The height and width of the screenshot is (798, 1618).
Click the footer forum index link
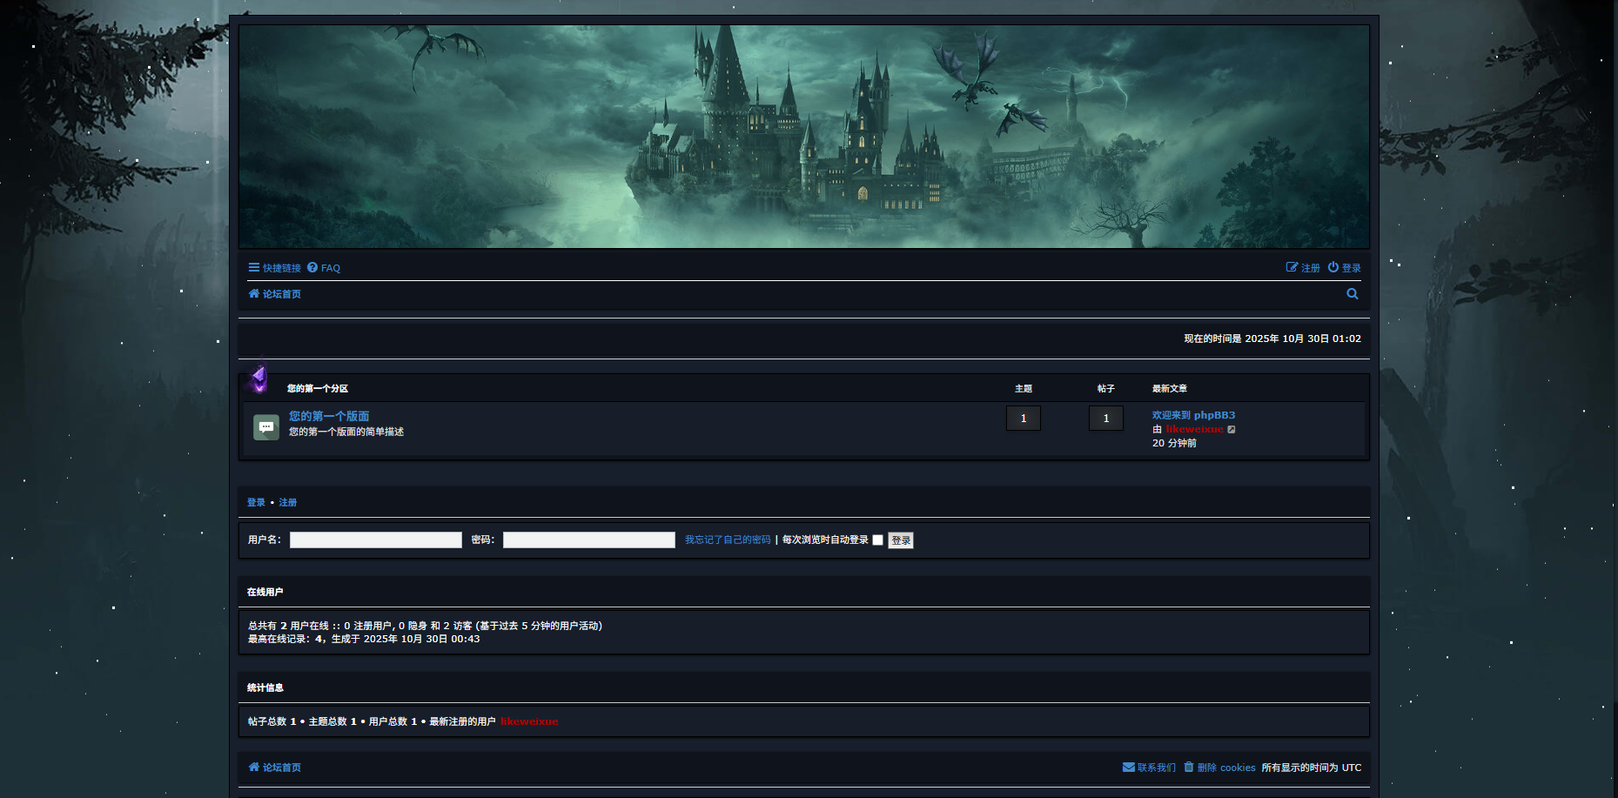click(281, 768)
